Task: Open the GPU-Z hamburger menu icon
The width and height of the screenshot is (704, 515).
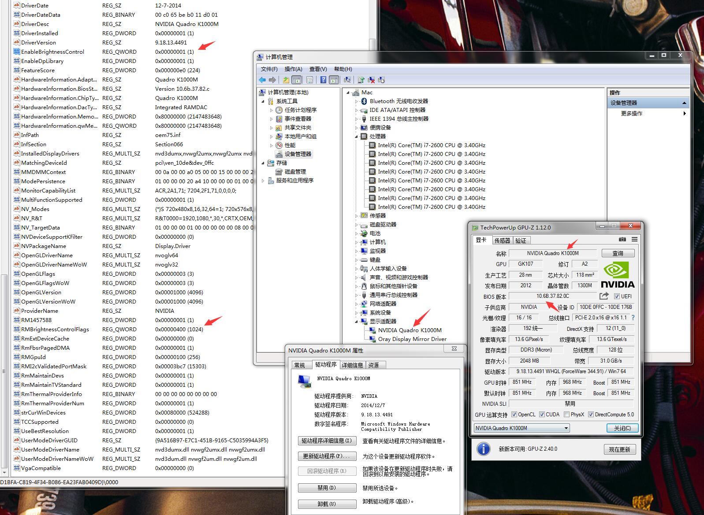Action: [634, 239]
